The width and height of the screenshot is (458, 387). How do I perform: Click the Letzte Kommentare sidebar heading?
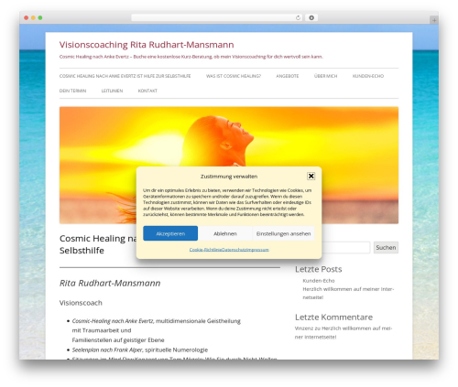pos(333,317)
